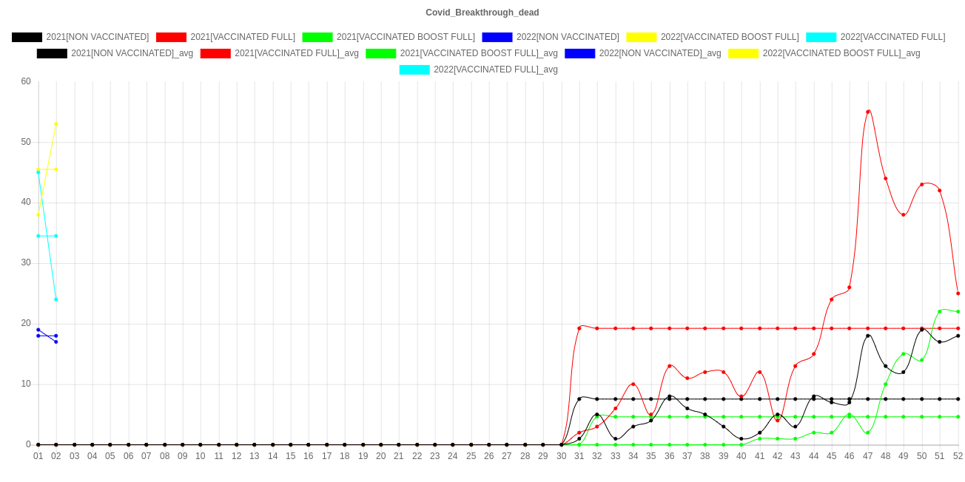
Task: Hide the 2022[NON VACCINATED] series legend label
Action: click(x=567, y=37)
